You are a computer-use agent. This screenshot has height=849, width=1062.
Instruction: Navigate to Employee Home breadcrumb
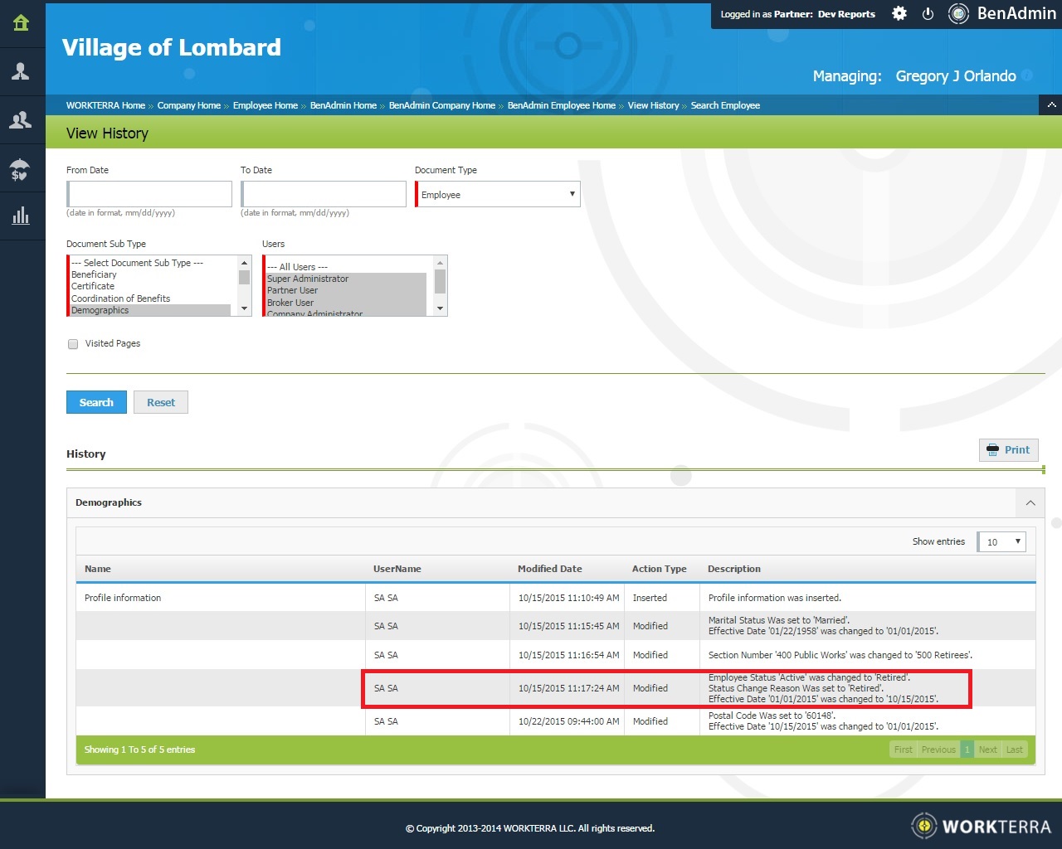coord(265,105)
